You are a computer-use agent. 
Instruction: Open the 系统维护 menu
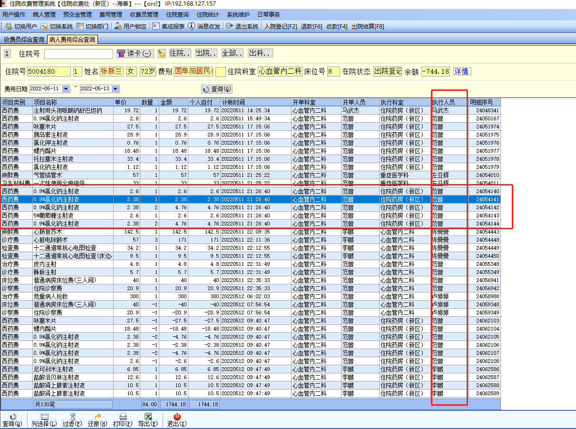[238, 15]
